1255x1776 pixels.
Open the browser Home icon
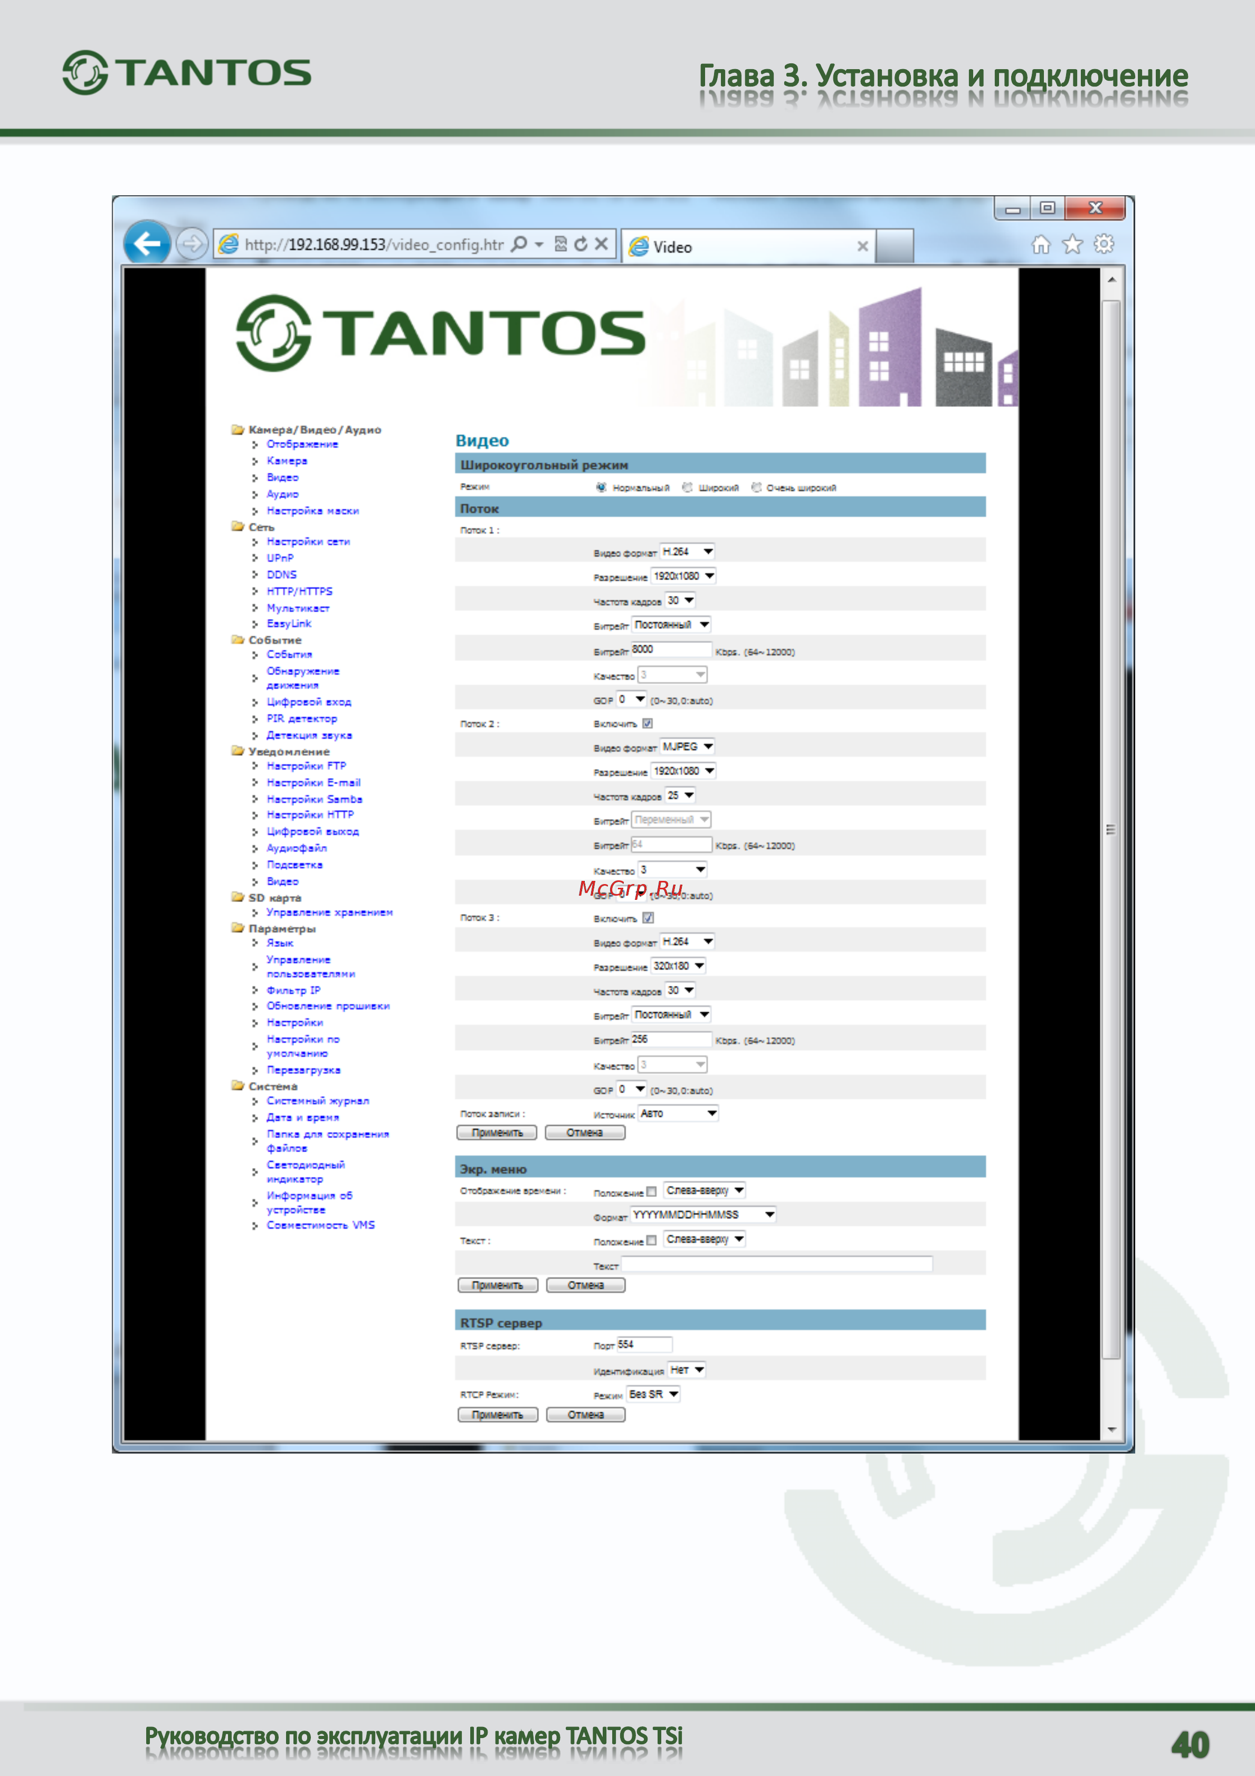pos(1041,244)
